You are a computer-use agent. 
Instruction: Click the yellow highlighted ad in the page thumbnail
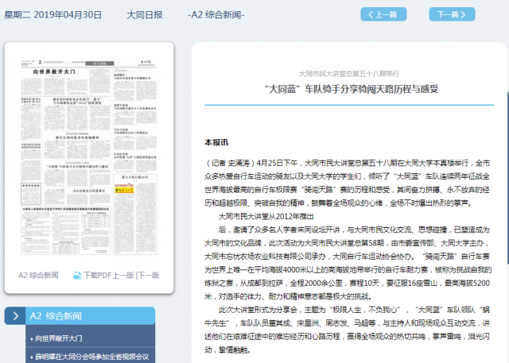124,188
